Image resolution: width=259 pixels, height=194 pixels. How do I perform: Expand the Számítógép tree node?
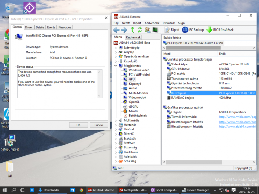click(116, 48)
